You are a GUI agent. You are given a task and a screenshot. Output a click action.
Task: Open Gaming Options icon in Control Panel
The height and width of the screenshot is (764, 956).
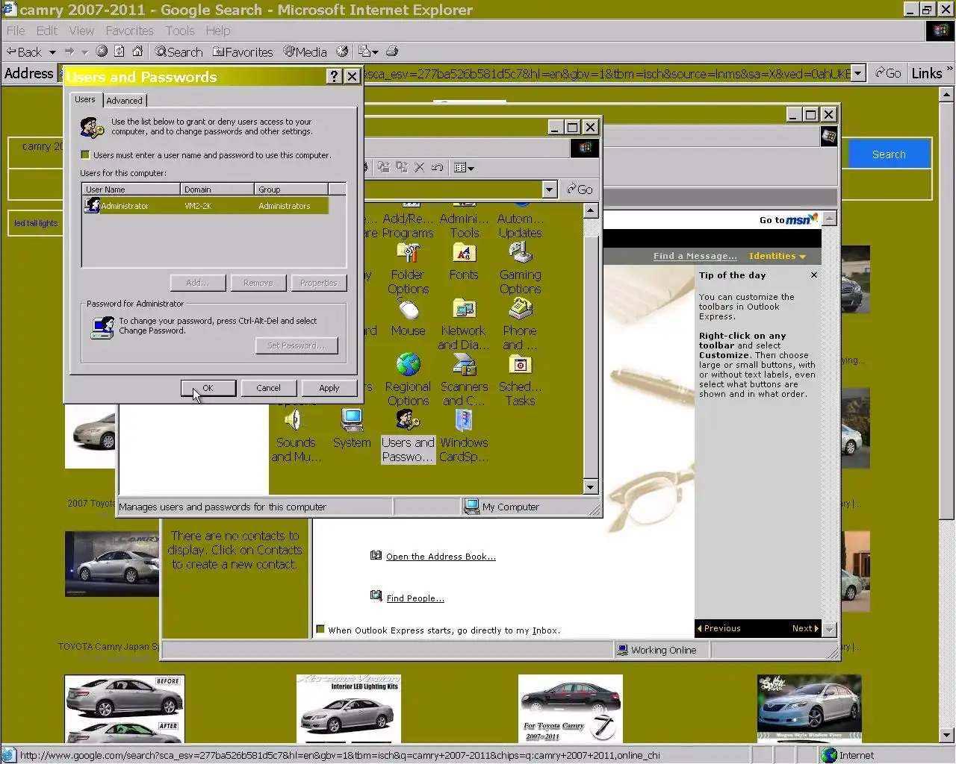coord(521,267)
